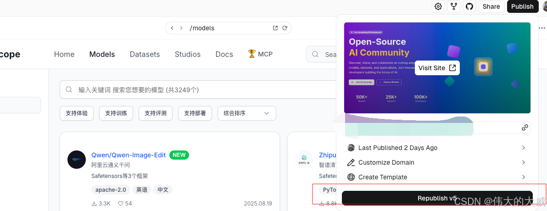547x211 pixels.
Task: Click the header search magnifier icon
Action: 315,54
